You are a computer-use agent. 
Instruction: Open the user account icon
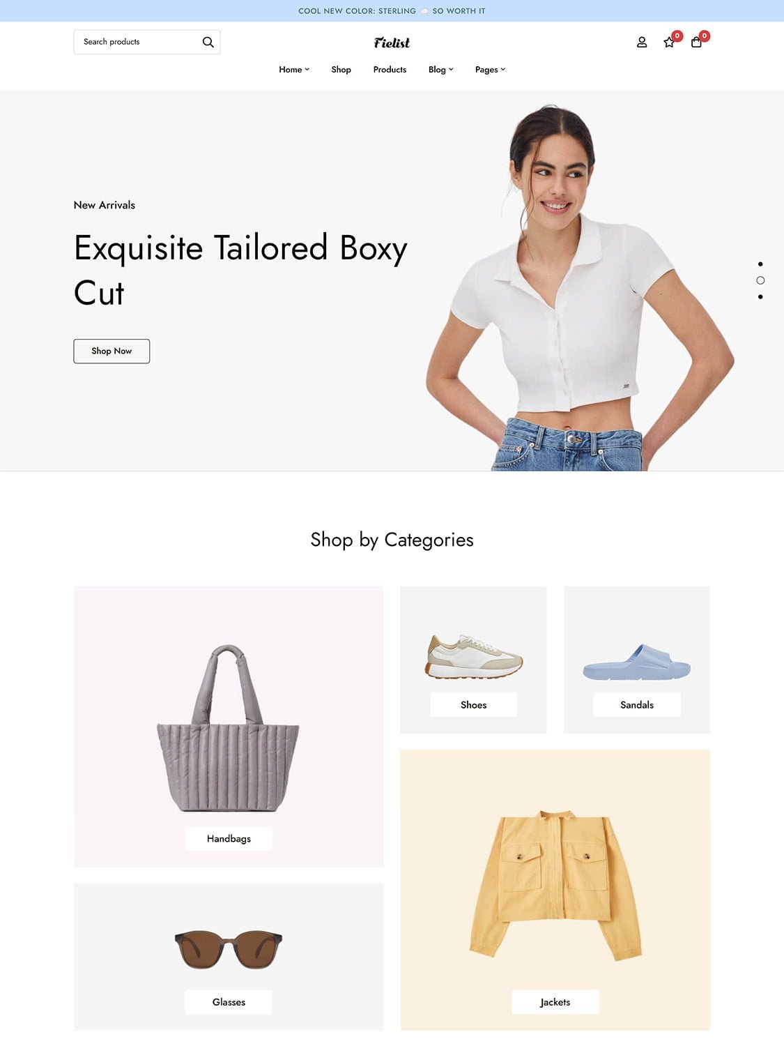point(642,42)
